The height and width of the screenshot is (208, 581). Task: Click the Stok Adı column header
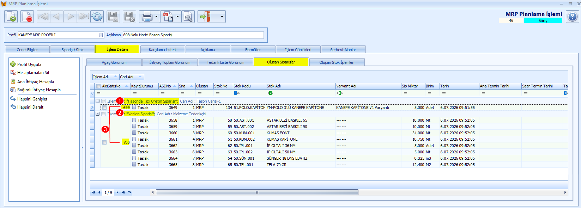pos(301,86)
